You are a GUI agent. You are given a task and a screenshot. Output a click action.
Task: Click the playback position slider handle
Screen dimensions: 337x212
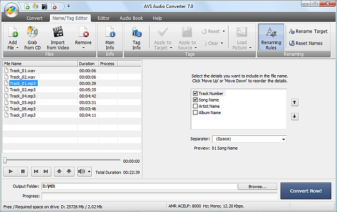point(5,160)
